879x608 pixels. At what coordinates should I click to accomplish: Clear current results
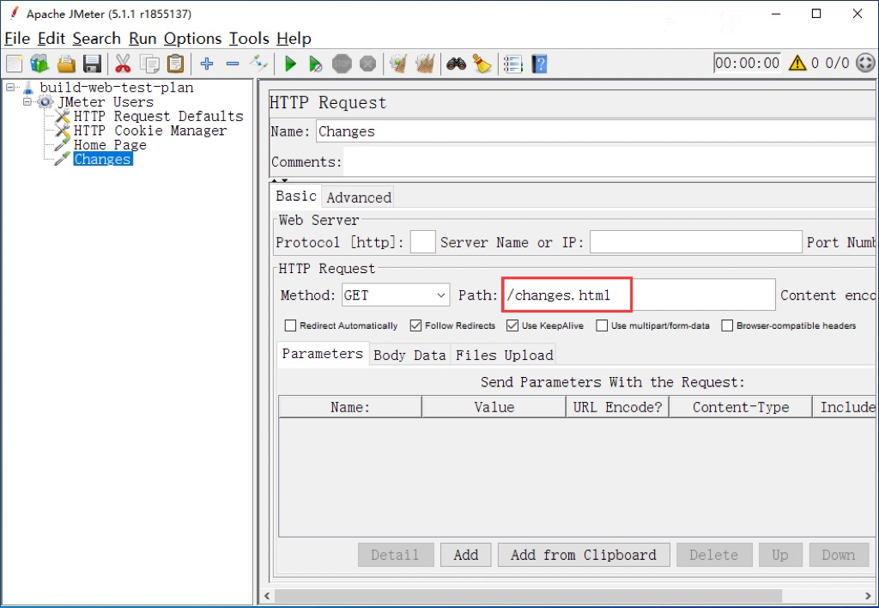(398, 64)
